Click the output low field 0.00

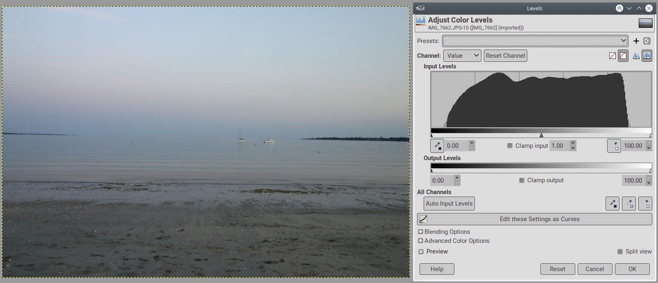(x=442, y=180)
